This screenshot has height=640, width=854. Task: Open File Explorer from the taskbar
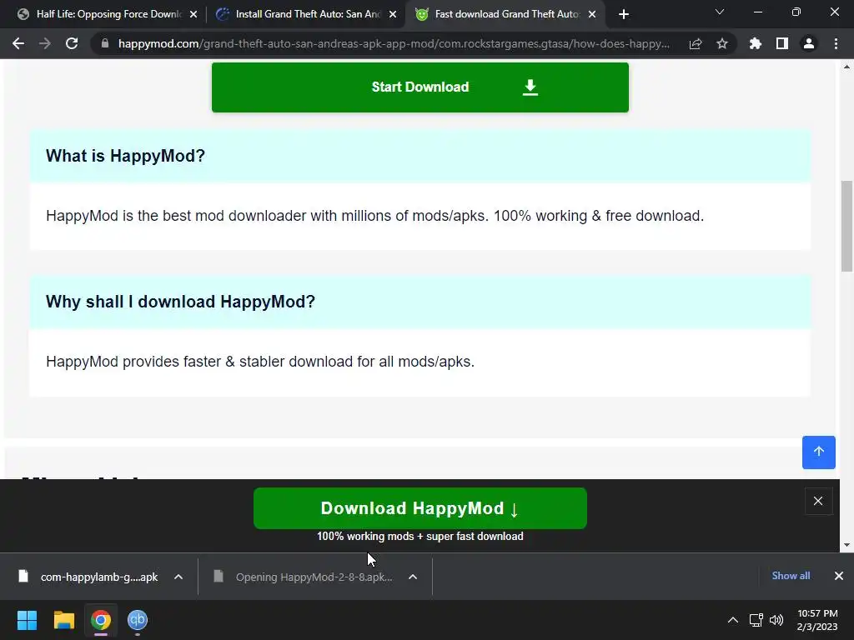[x=63, y=620]
